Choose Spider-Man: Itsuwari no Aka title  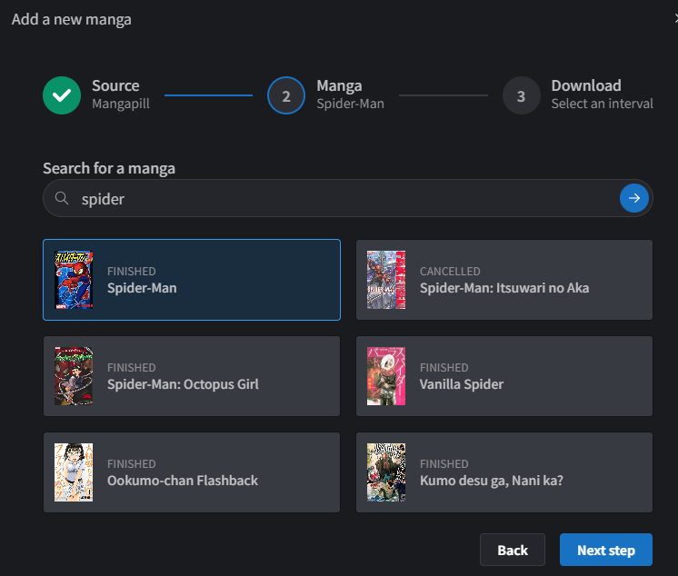coord(504,288)
